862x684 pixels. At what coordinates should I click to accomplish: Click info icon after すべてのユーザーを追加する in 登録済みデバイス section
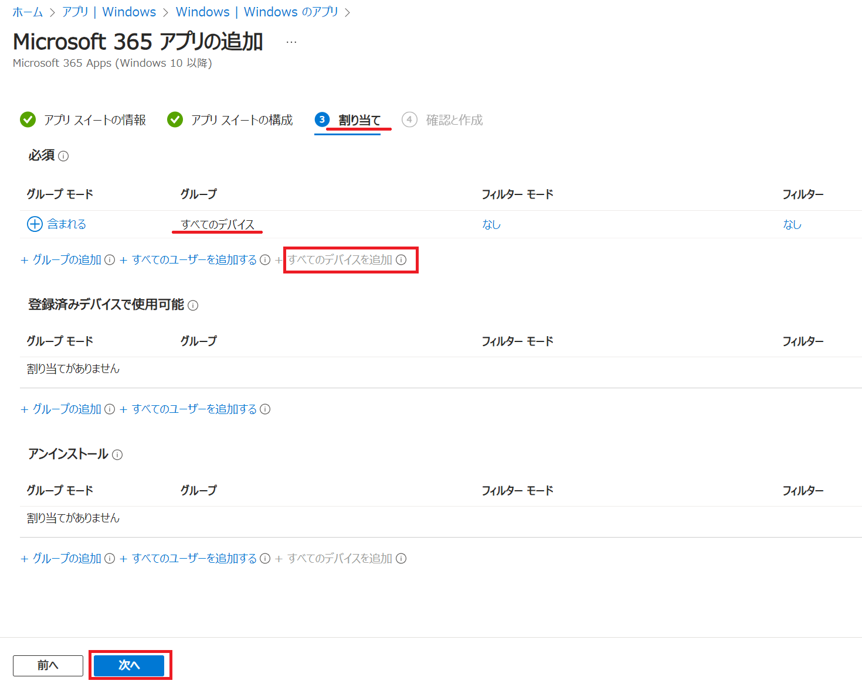[265, 409]
